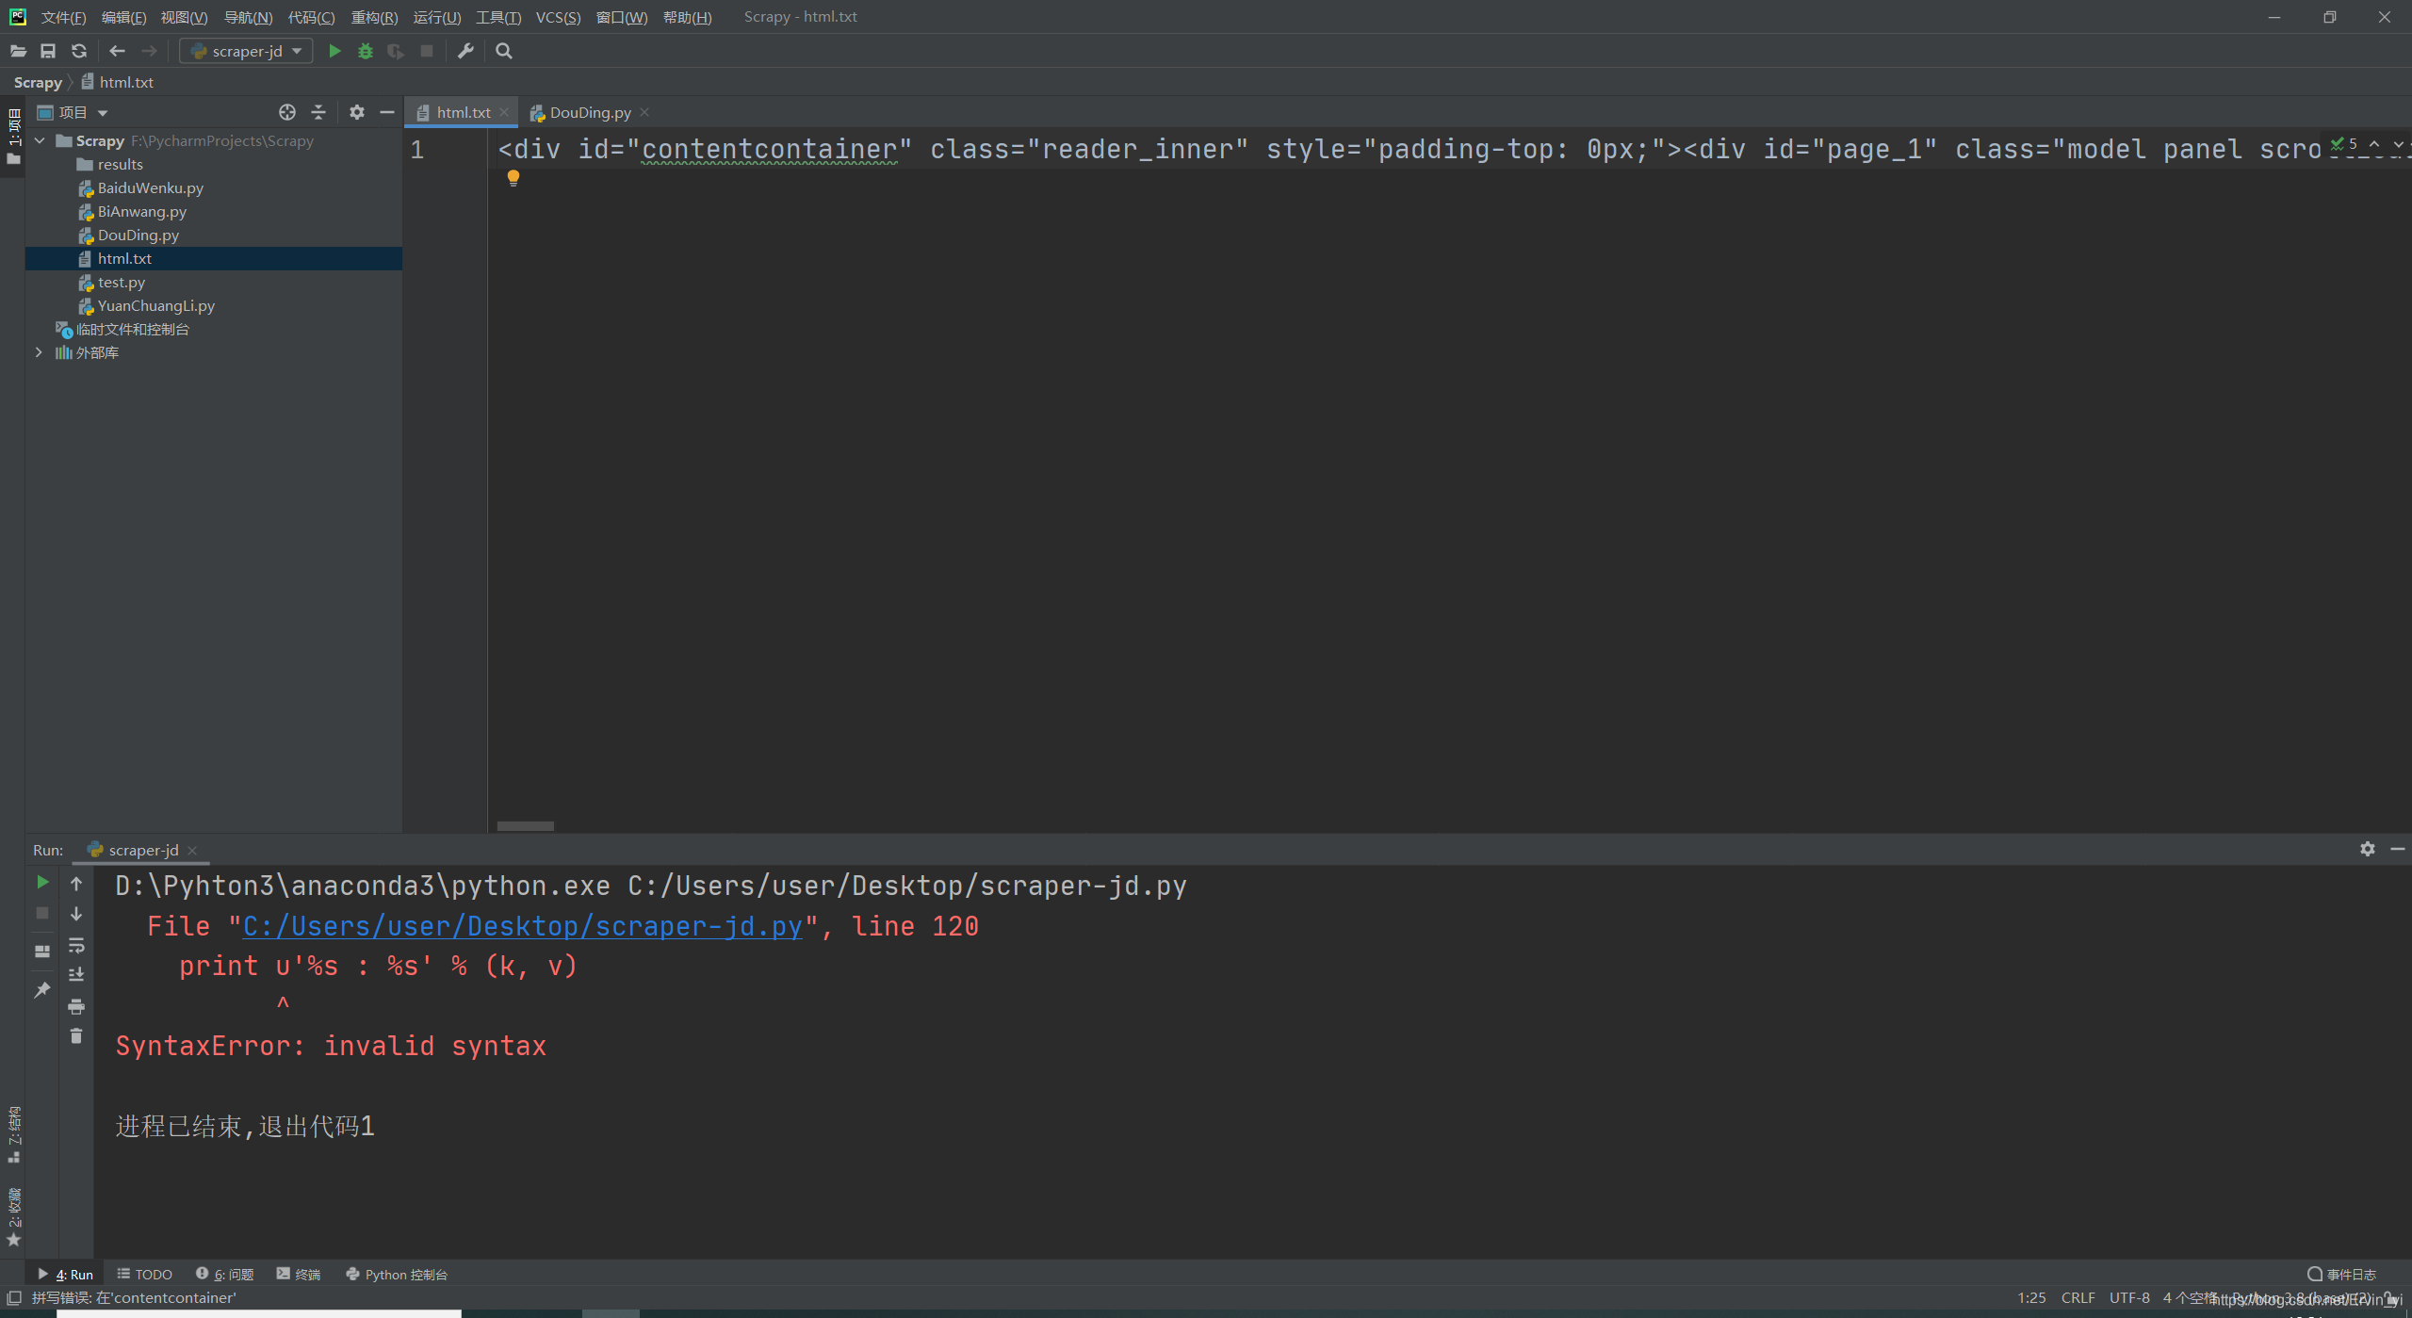Open the 编辑(E) menu
The height and width of the screenshot is (1318, 2412).
pyautogui.click(x=123, y=17)
